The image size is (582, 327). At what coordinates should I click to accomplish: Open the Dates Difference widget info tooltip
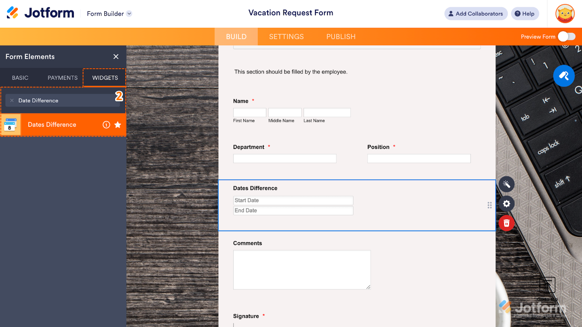pyautogui.click(x=106, y=125)
